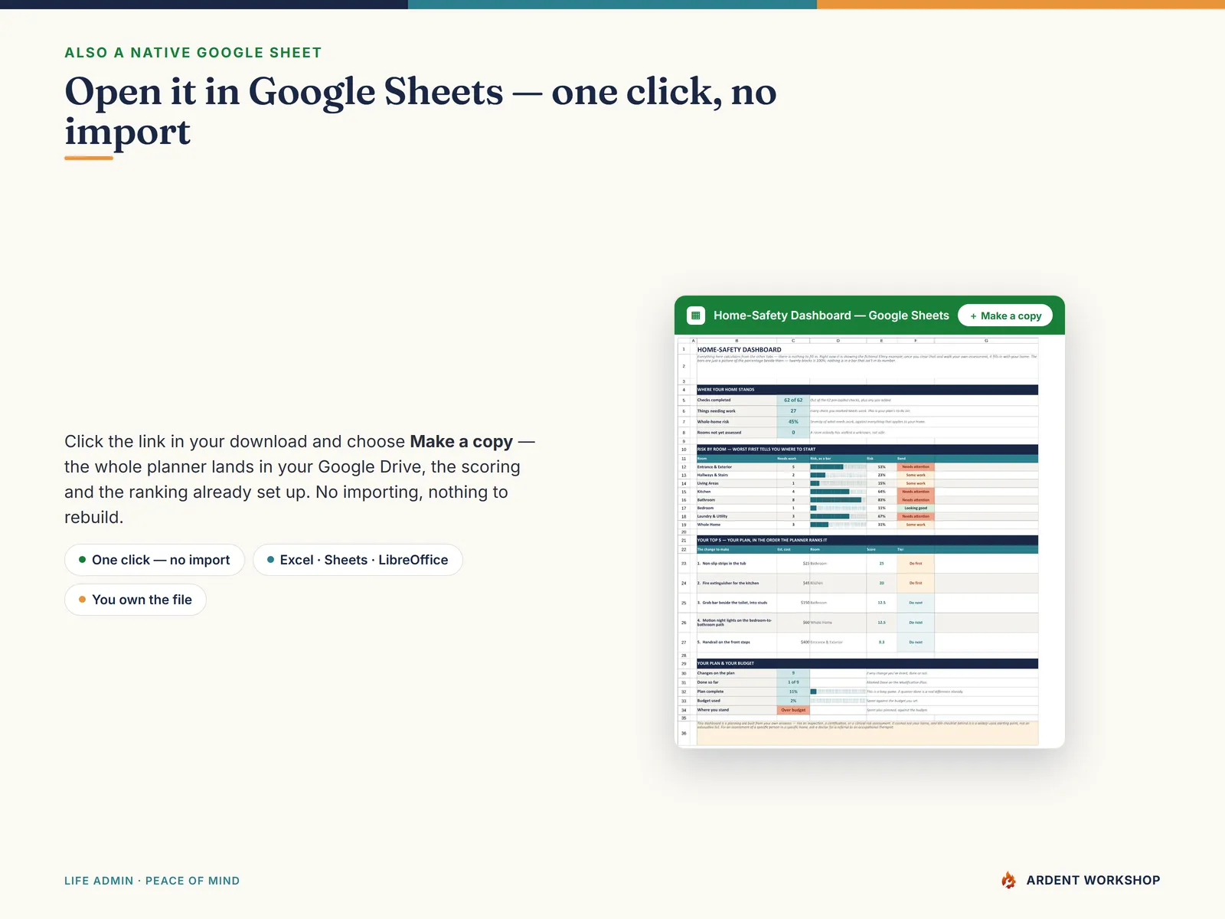Click the "Entrance & Exterior" room row
Viewport: 1225px width, 919px height.
point(867,467)
